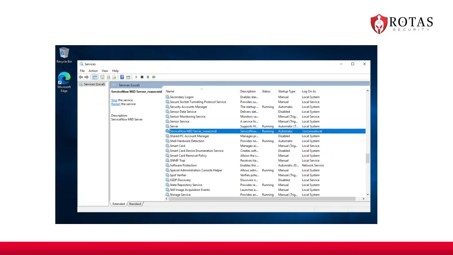Screen dimensions: 453x255
Task: Select Special Administration Console Helper service
Action: pos(265,170)
